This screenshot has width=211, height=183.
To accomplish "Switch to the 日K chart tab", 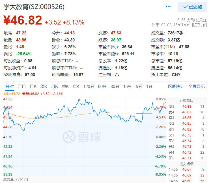I will (33, 87).
